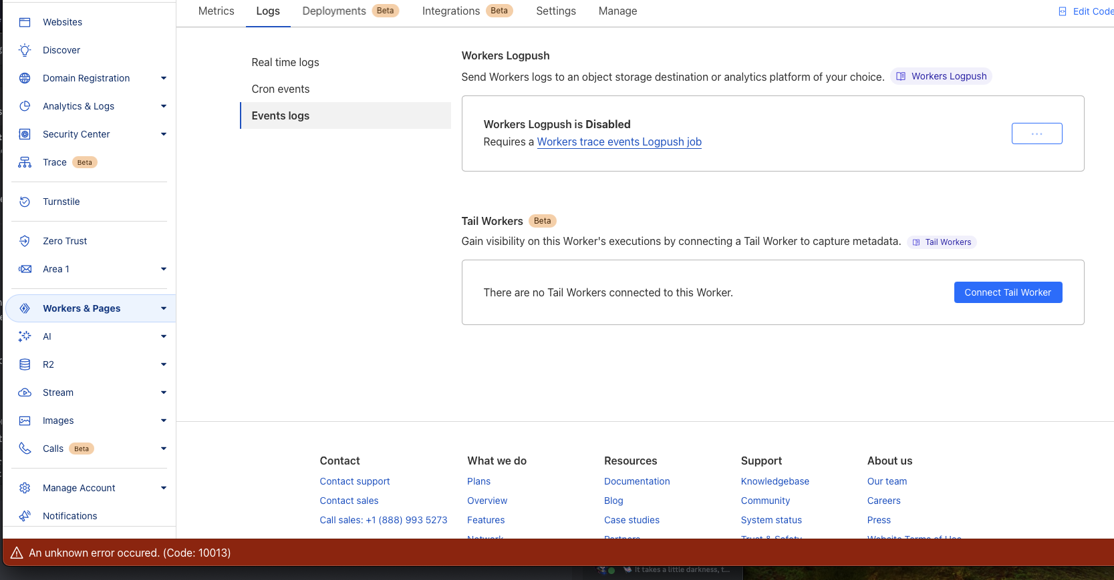Collapse the Workers & Pages arrow
The height and width of the screenshot is (580, 1114).
point(164,308)
